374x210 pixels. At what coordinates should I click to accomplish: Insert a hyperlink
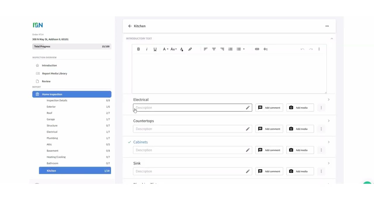pyautogui.click(x=257, y=49)
